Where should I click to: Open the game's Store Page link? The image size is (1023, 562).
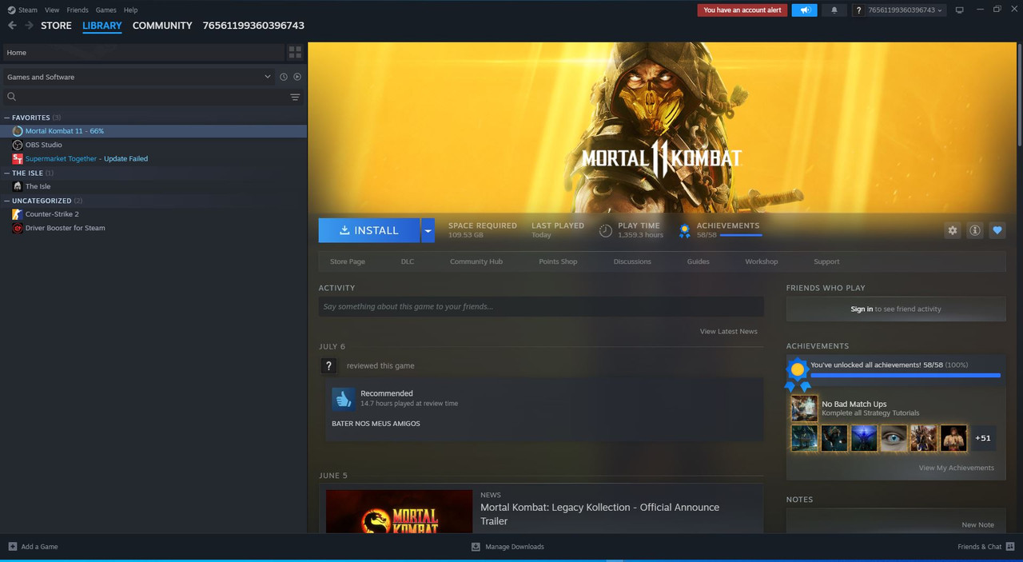(x=348, y=261)
